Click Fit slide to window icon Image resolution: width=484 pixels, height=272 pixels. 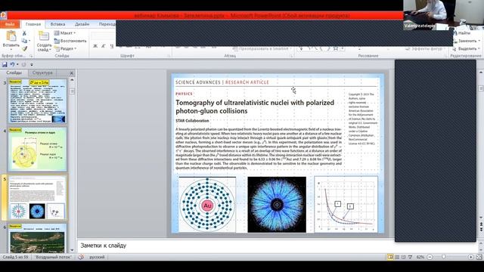click(x=479, y=257)
